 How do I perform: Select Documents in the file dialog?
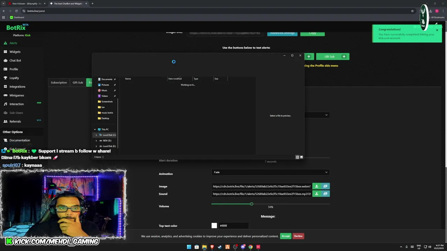[x=107, y=79]
